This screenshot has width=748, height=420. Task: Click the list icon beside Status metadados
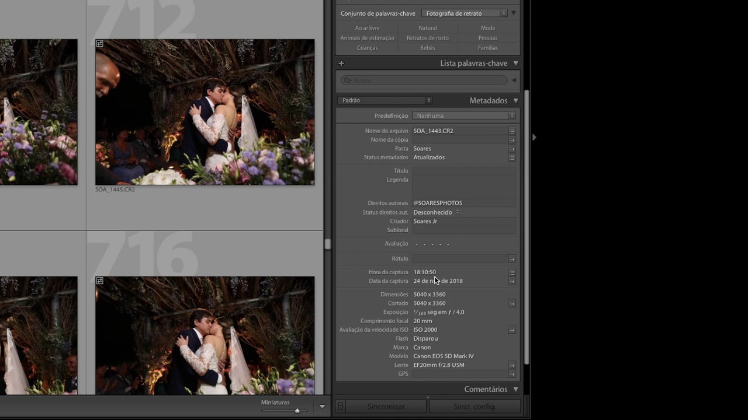click(x=512, y=157)
